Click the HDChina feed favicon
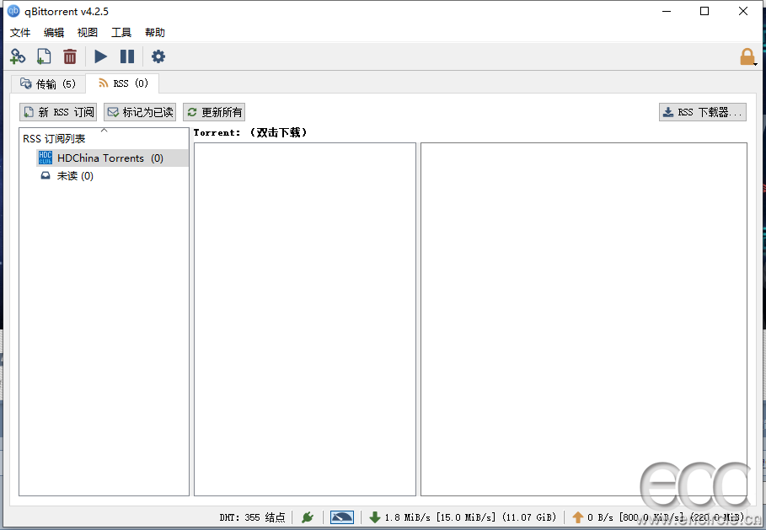The height and width of the screenshot is (530, 766). tap(46, 158)
